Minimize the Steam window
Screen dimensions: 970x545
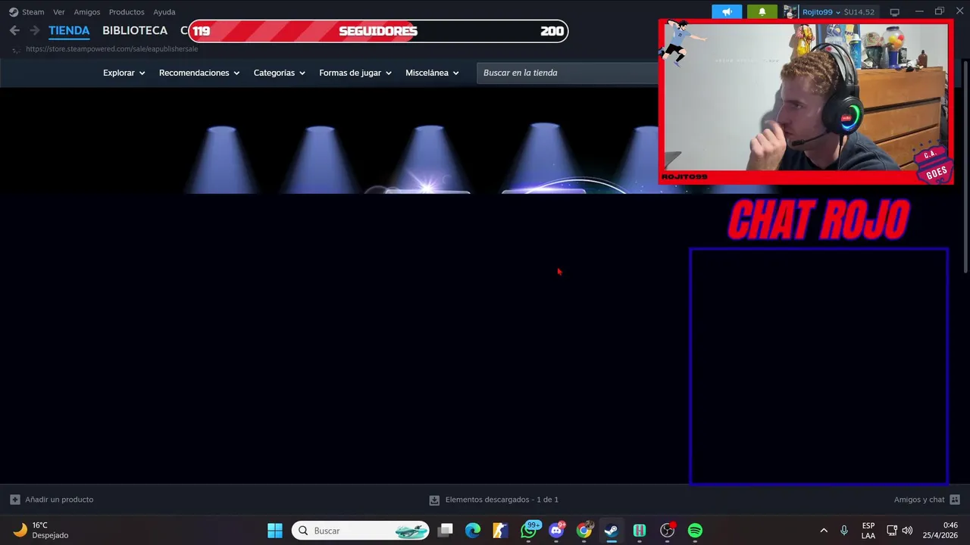tap(919, 11)
